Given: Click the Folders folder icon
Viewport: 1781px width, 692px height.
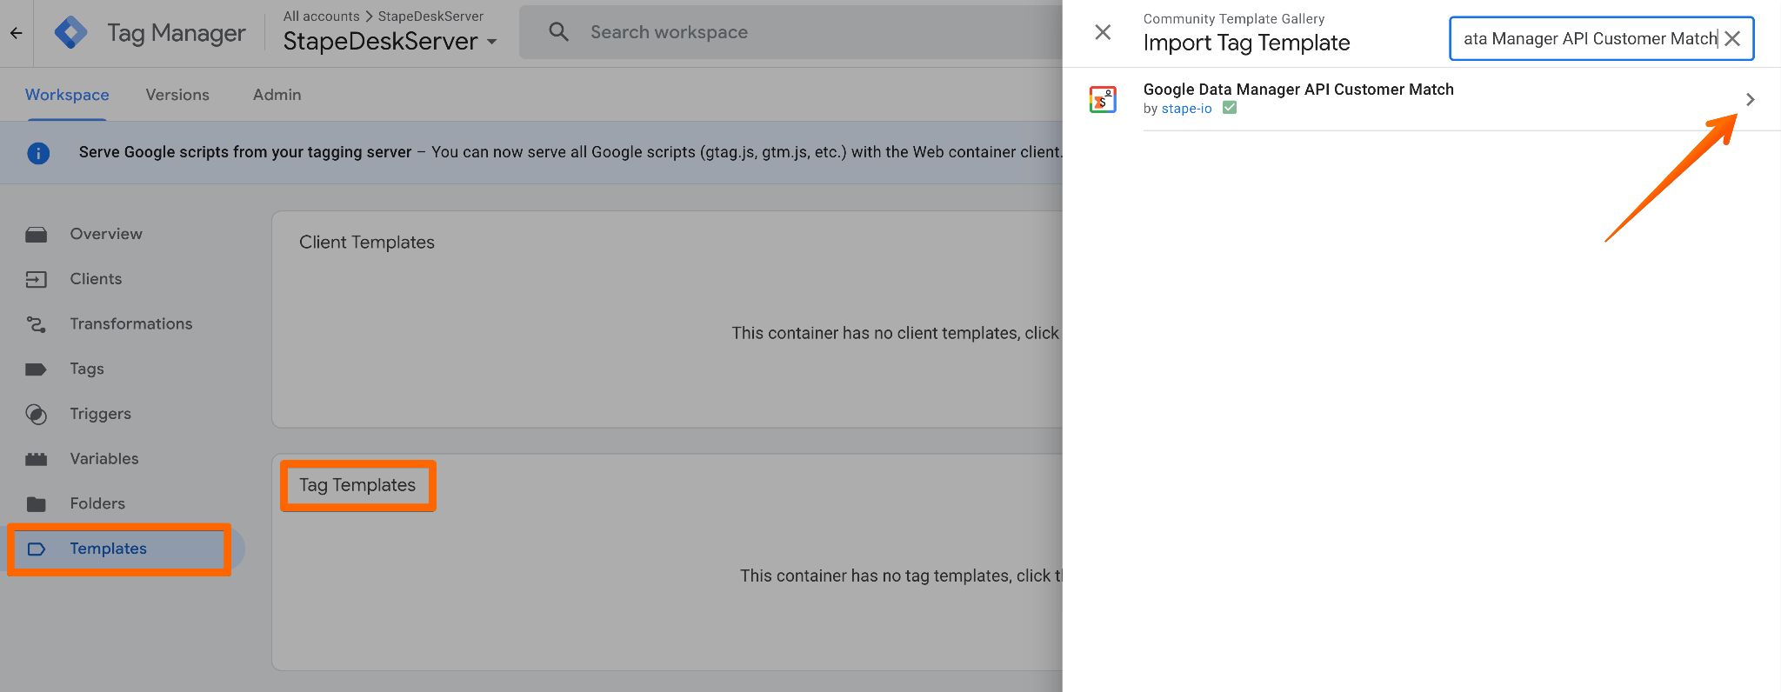Looking at the screenshot, I should [x=36, y=504].
